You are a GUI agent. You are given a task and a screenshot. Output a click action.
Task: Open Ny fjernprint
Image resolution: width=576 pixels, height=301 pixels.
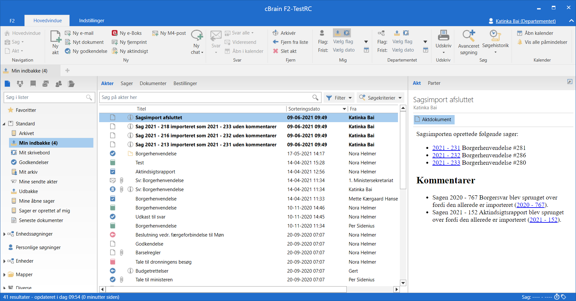click(x=129, y=42)
